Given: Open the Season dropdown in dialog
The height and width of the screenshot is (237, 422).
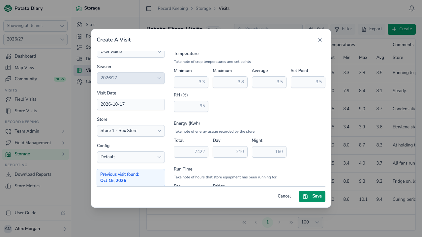Looking at the screenshot, I should pos(131,78).
